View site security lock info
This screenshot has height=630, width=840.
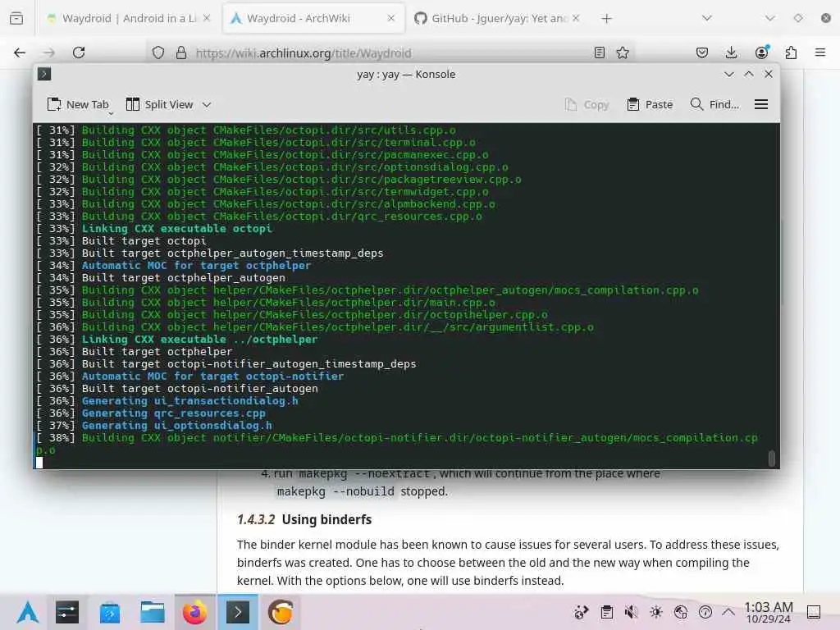point(181,52)
